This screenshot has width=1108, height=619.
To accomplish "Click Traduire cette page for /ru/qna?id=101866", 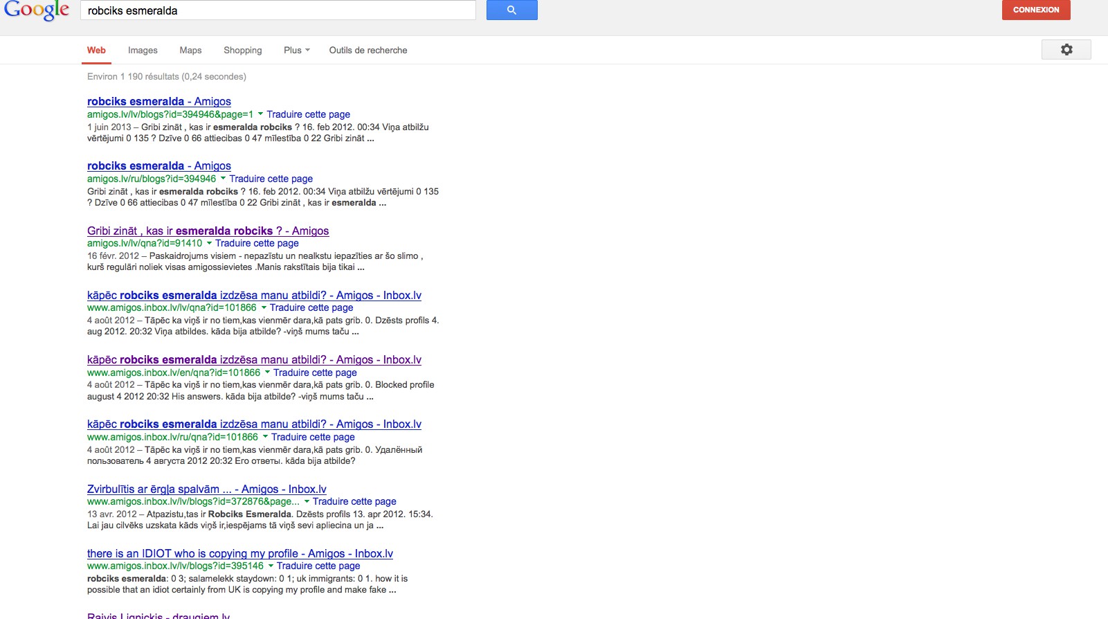I will (313, 437).
